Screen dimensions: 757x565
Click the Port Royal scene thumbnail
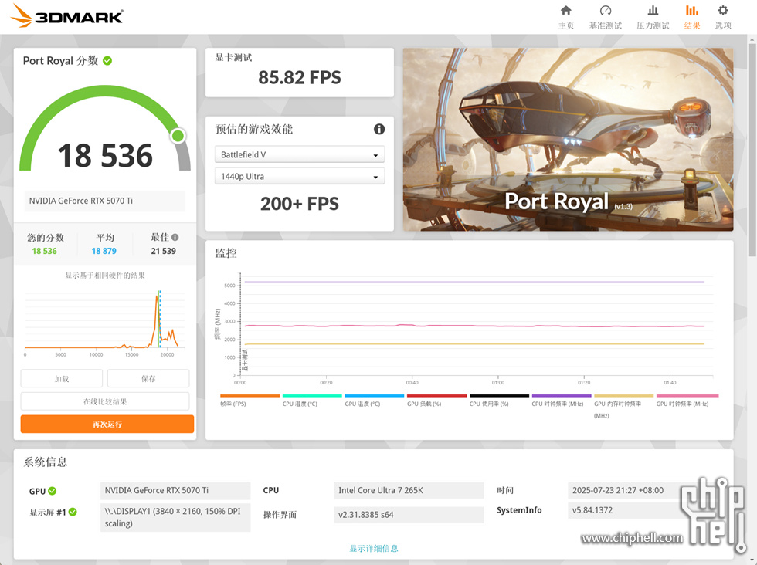[x=569, y=140]
